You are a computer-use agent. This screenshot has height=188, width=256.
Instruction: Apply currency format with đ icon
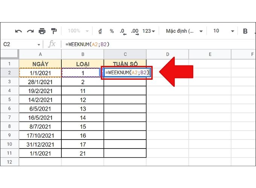click(100, 31)
